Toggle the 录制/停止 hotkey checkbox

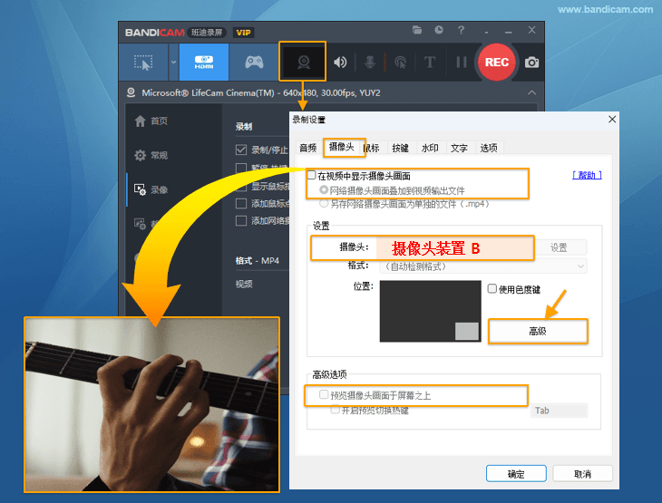(x=241, y=150)
